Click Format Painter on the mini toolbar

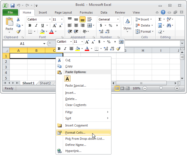(x=118, y=49)
